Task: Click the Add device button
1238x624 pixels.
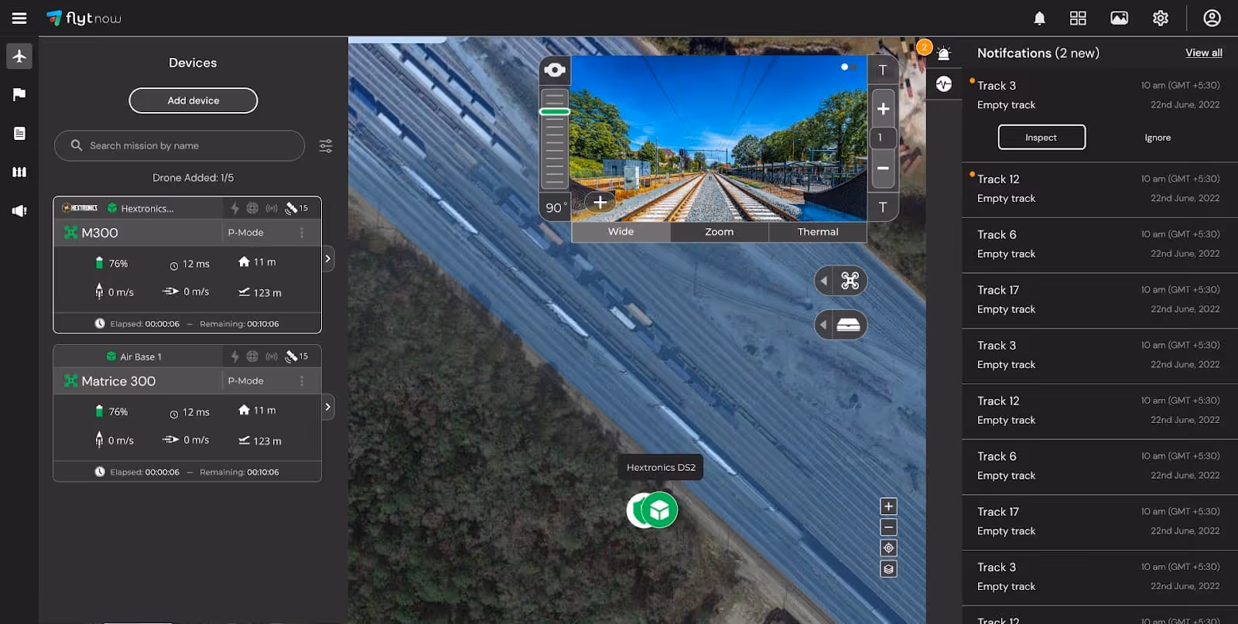Action: [193, 101]
